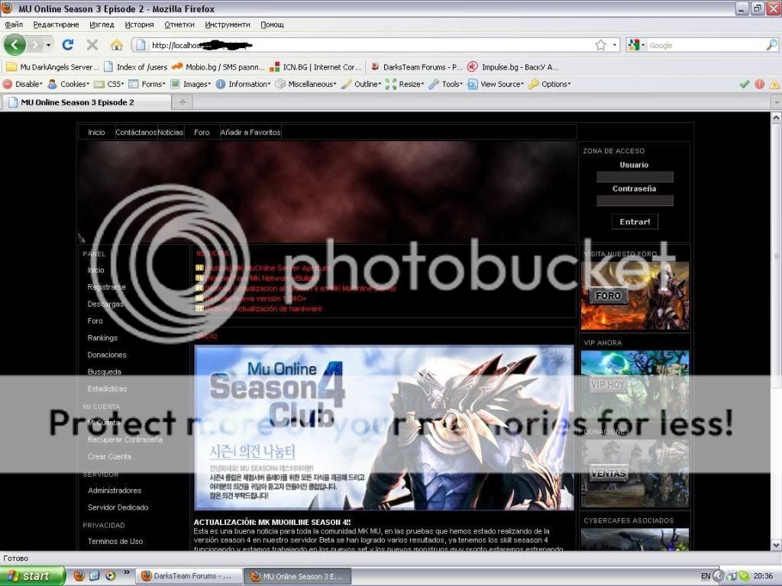Screen dimensions: 782x586
Task: Open the Редактиране menu
Action: pos(56,24)
